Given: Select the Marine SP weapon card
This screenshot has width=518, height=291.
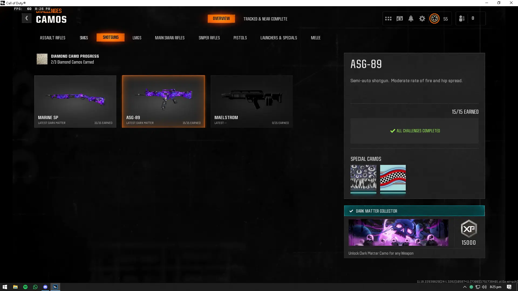Looking at the screenshot, I should click(75, 101).
